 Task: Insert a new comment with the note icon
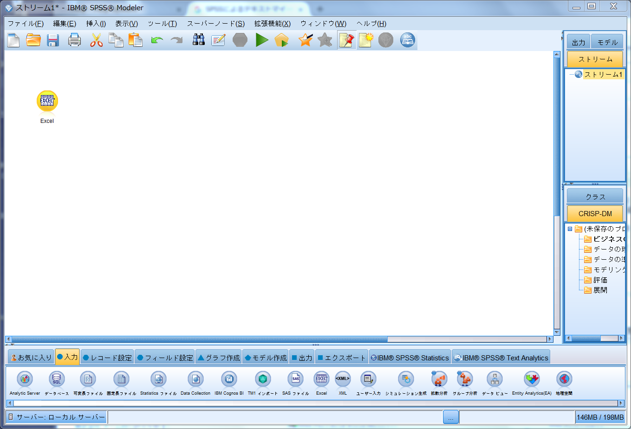[x=366, y=40]
